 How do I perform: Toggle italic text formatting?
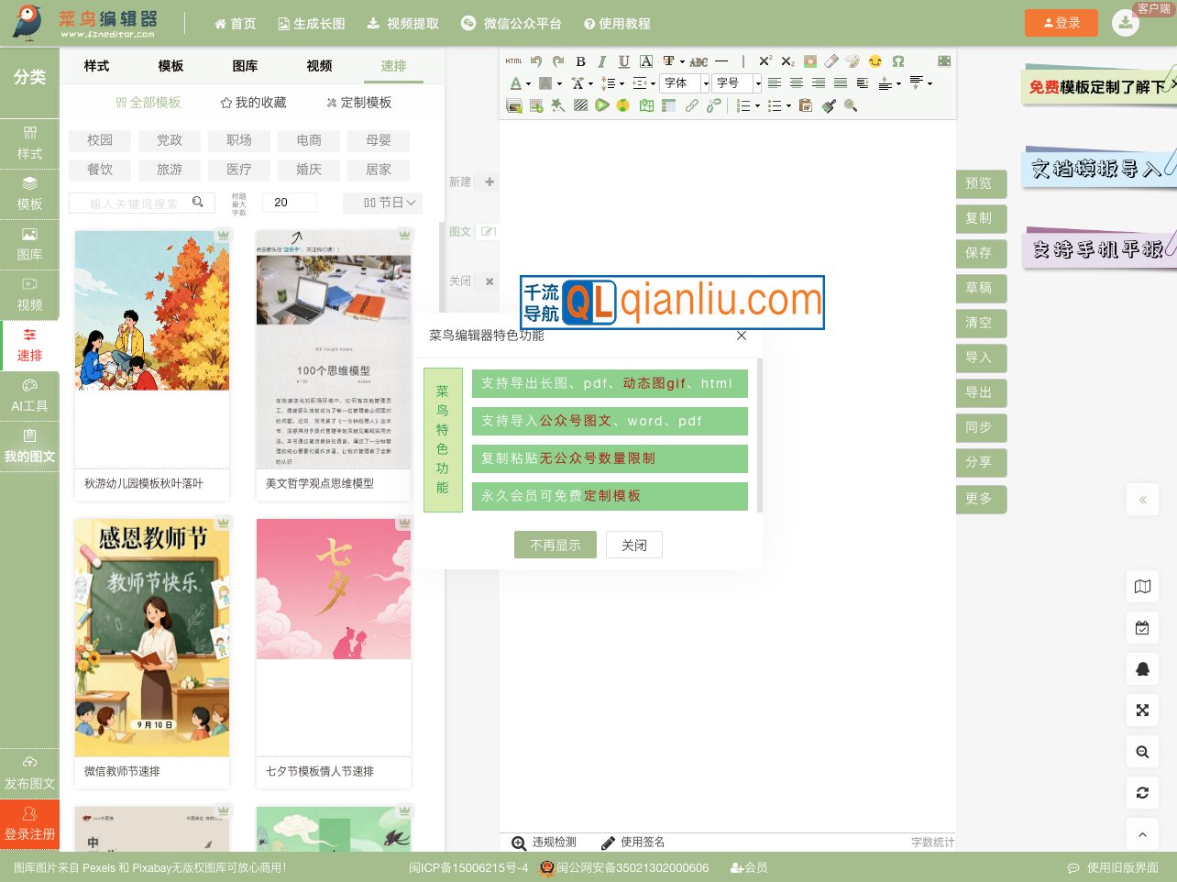[602, 61]
